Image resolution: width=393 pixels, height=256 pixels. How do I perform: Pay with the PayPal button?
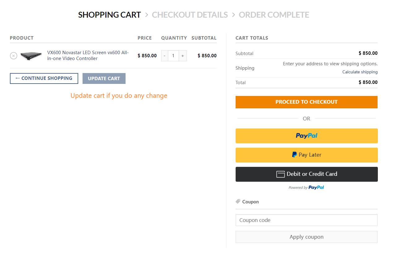pos(306,136)
